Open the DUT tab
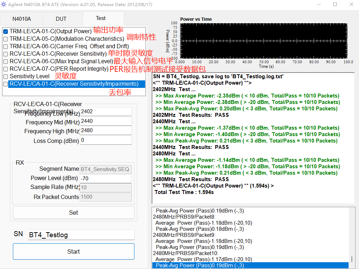The width and height of the screenshot is (359, 269). pyautogui.click(x=61, y=19)
